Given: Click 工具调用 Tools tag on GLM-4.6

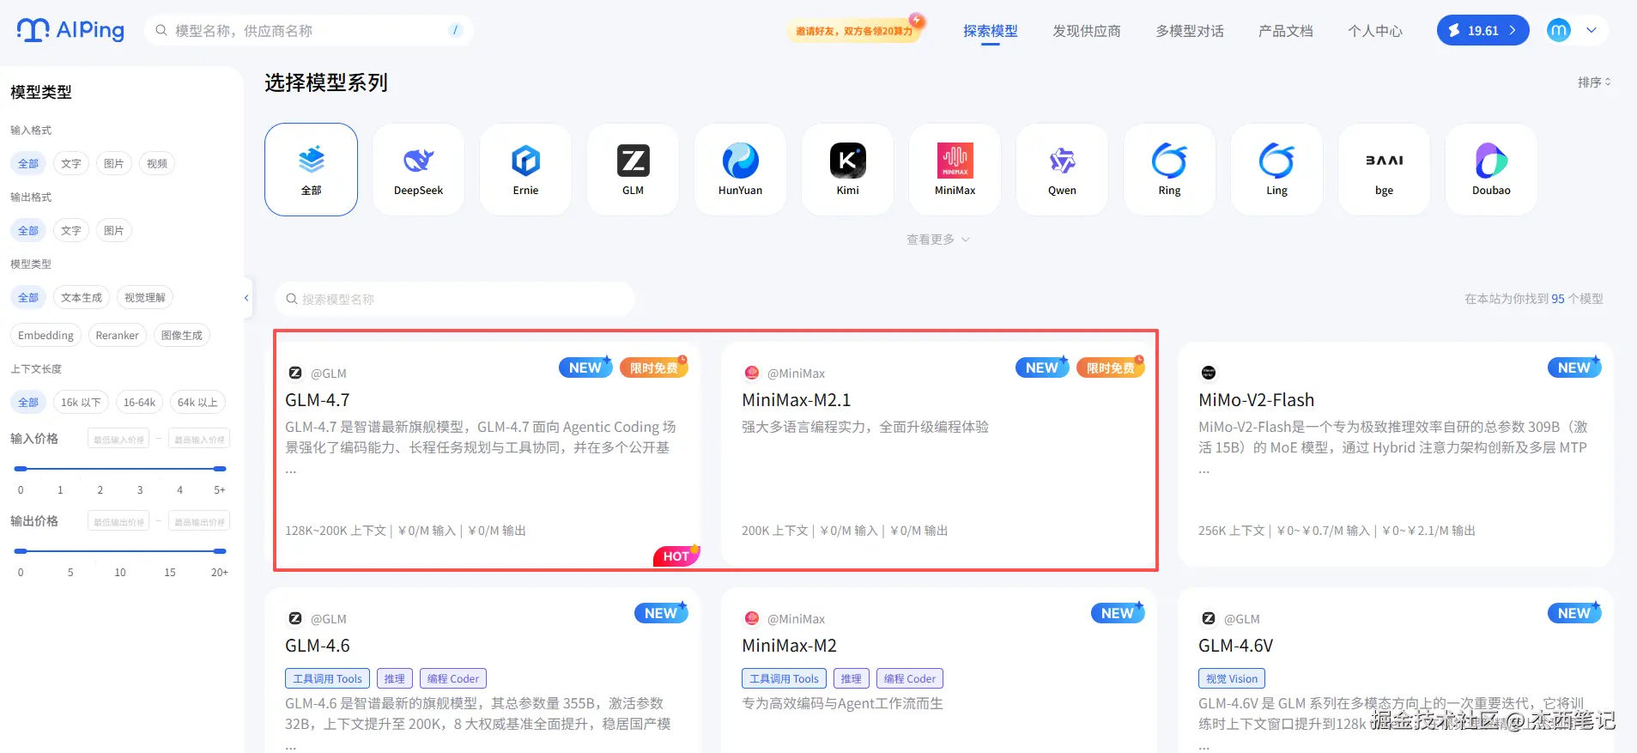Looking at the screenshot, I should (328, 678).
